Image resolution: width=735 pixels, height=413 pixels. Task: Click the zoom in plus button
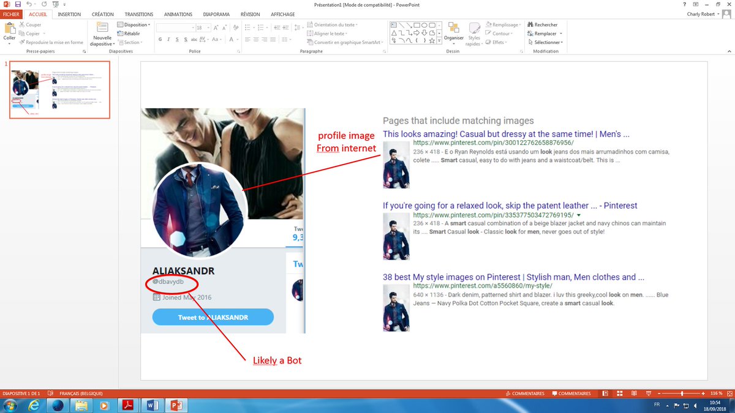(704, 393)
